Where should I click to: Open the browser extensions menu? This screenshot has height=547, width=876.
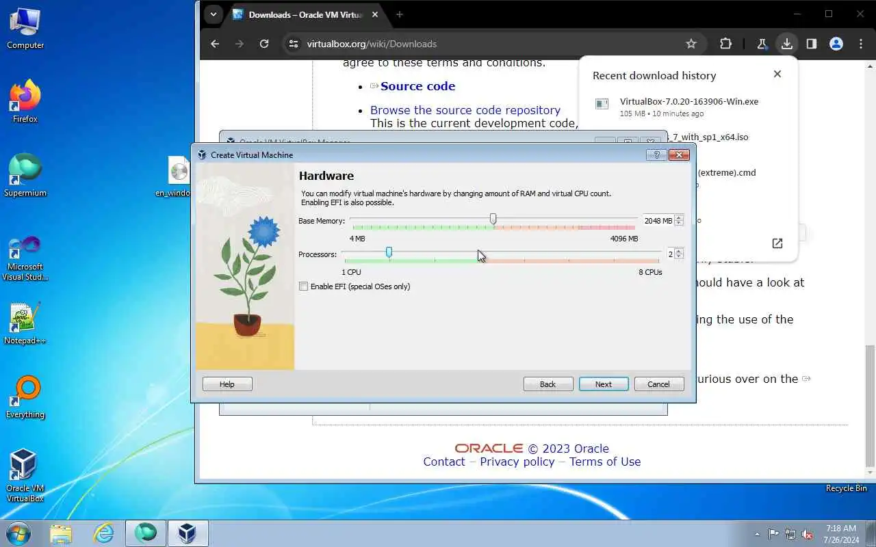[x=726, y=44]
